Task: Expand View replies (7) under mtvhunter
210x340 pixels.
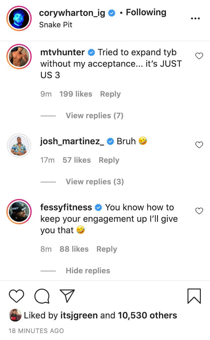Action: 94,116
